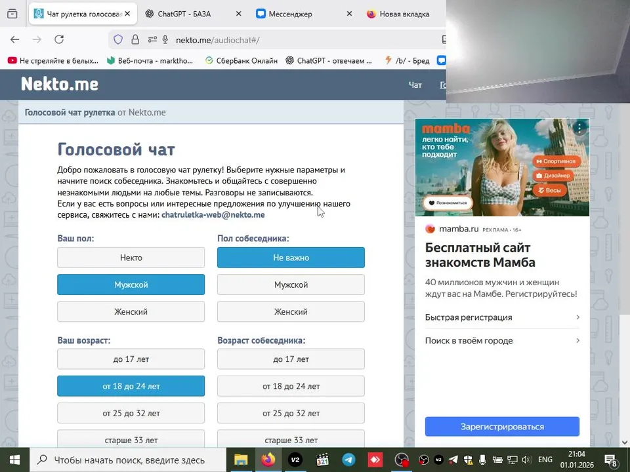This screenshot has height=472, width=630.
Task: Open battery status tray icon
Action: (x=497, y=460)
